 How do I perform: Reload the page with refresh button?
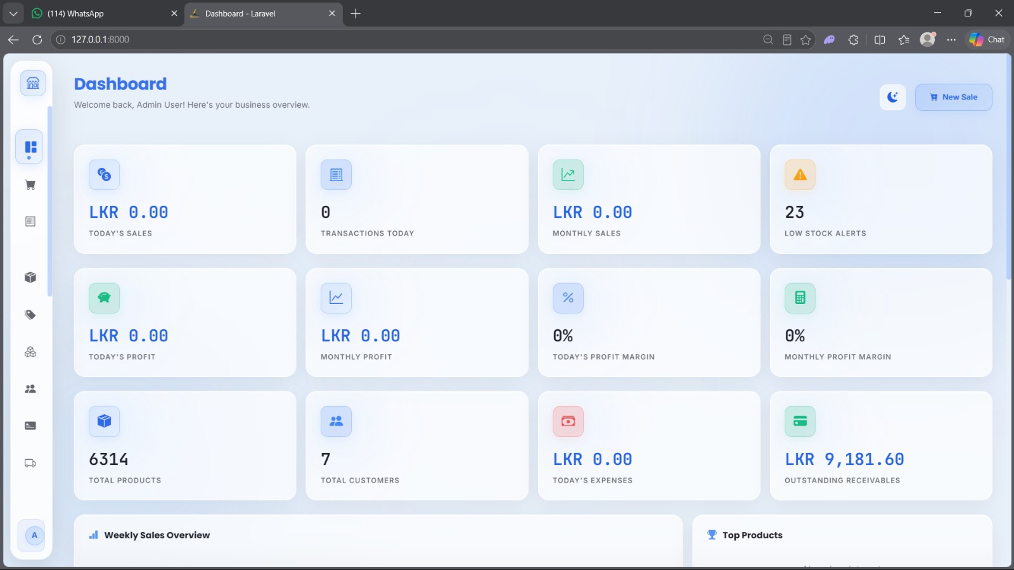pyautogui.click(x=37, y=39)
